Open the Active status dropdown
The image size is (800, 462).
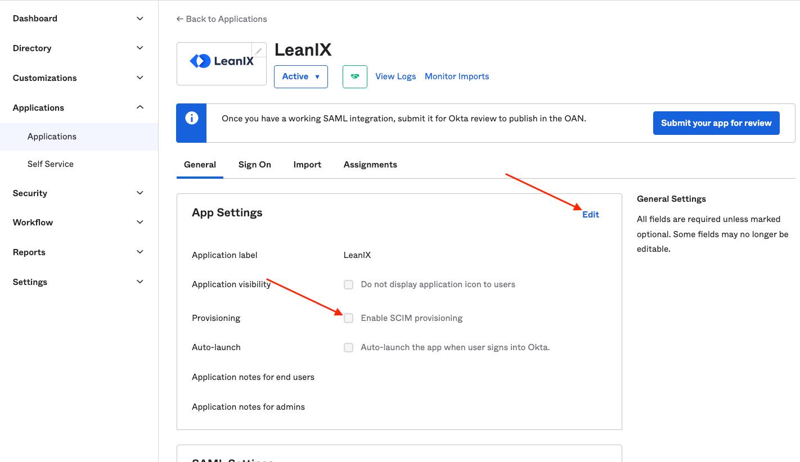pyautogui.click(x=301, y=76)
